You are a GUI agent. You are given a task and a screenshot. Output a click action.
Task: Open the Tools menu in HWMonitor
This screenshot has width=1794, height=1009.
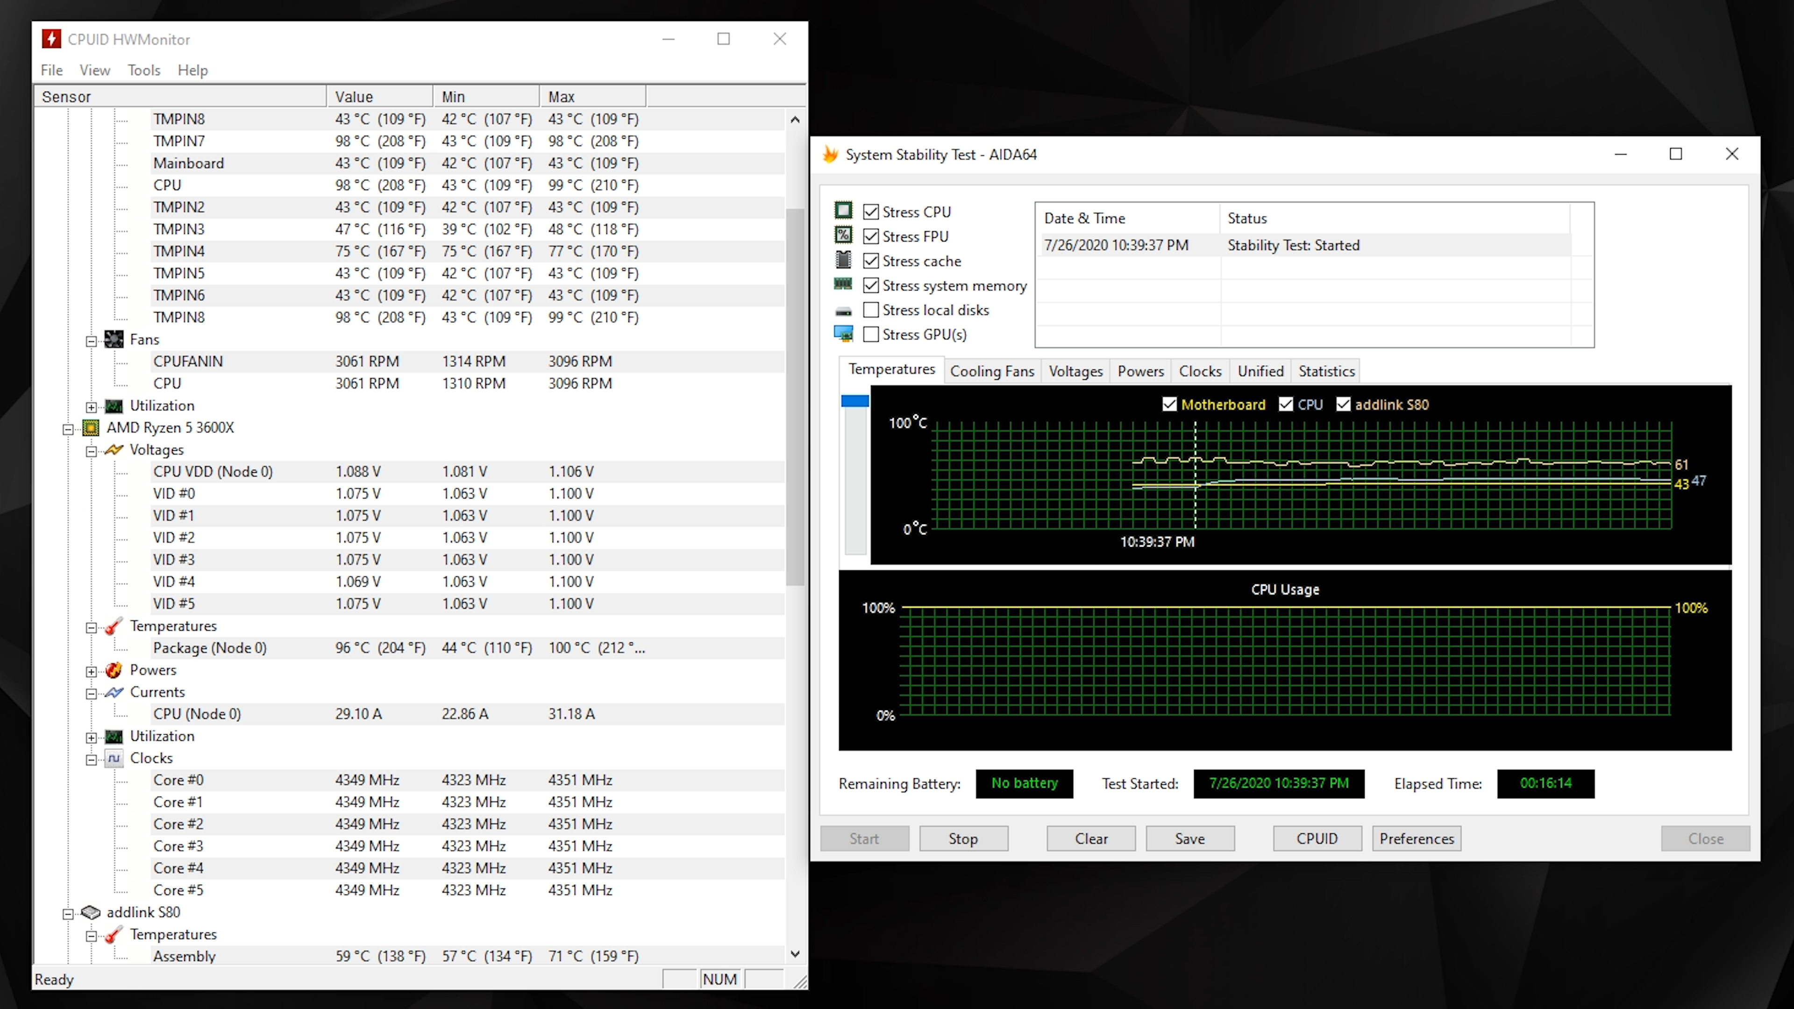click(144, 71)
